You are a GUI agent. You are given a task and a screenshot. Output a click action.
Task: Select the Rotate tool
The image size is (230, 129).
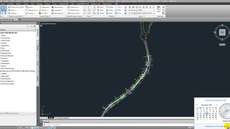point(110,7)
